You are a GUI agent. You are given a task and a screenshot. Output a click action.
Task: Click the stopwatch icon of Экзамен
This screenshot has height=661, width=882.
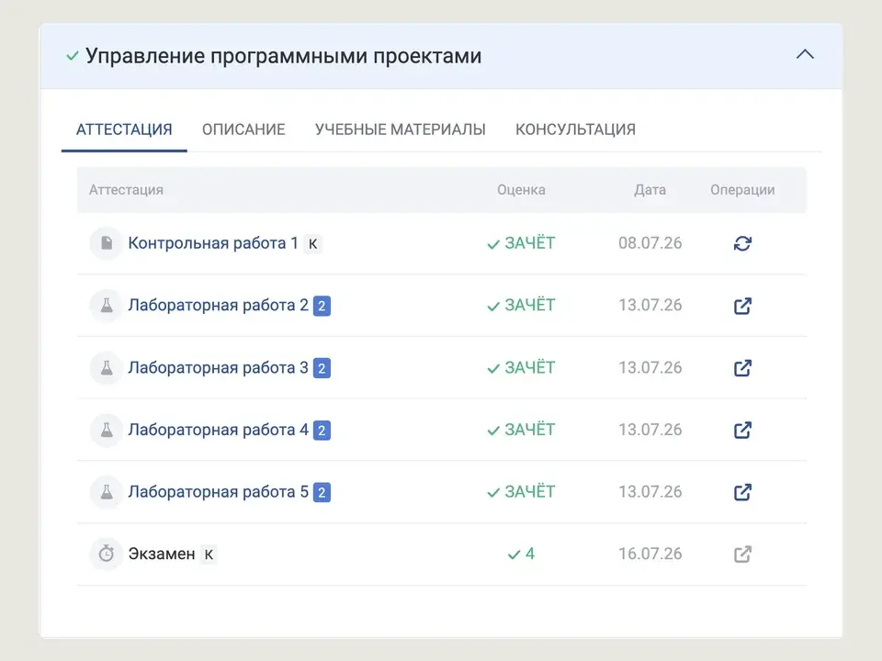107,555
